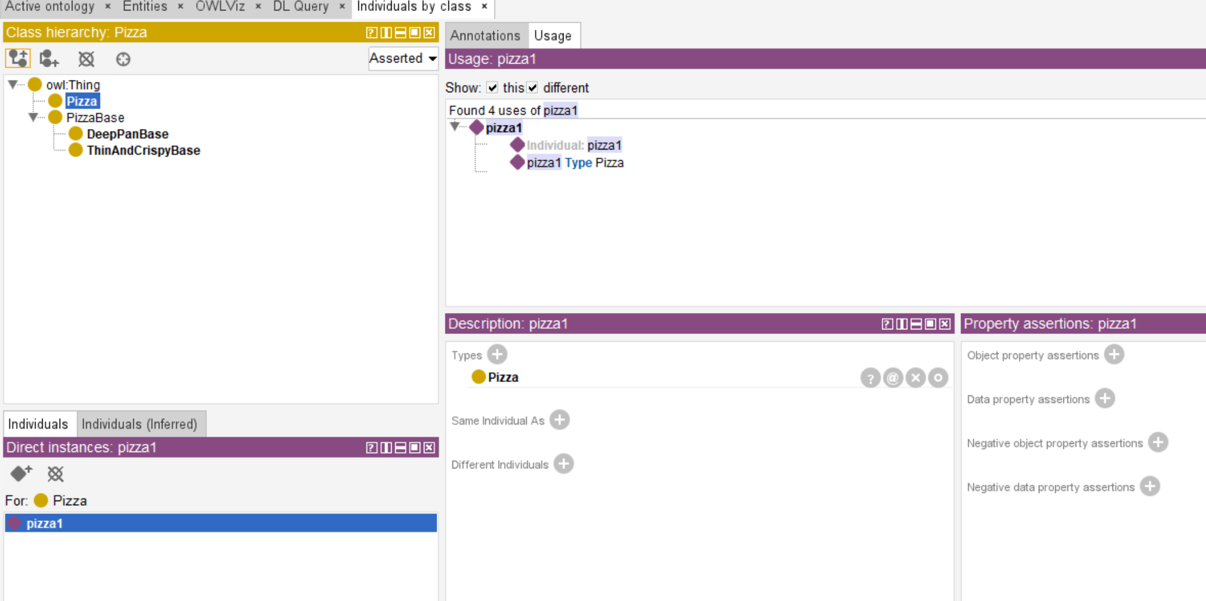The image size is (1206, 601).
Task: Open Individuals (Inferred) tab
Action: (x=140, y=424)
